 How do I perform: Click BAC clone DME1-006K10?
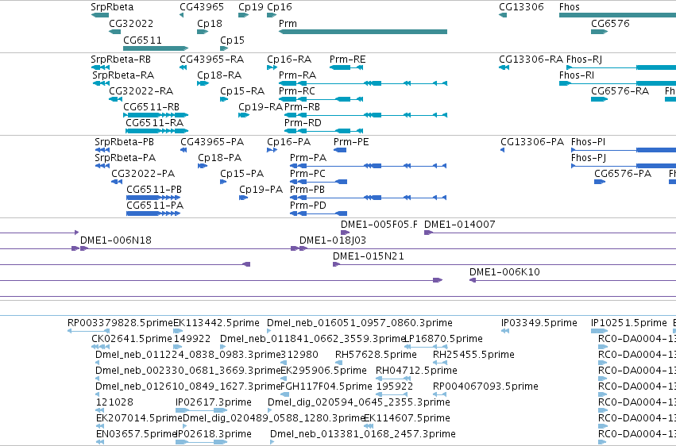tap(505, 272)
